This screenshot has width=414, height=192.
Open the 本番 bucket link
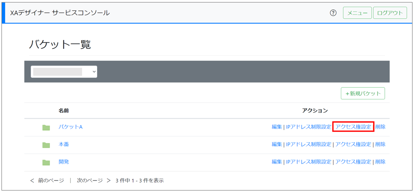[64, 144]
